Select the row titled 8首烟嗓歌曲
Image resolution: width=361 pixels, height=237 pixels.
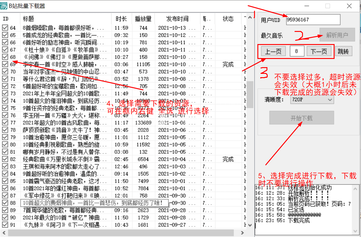(x=123, y=28)
